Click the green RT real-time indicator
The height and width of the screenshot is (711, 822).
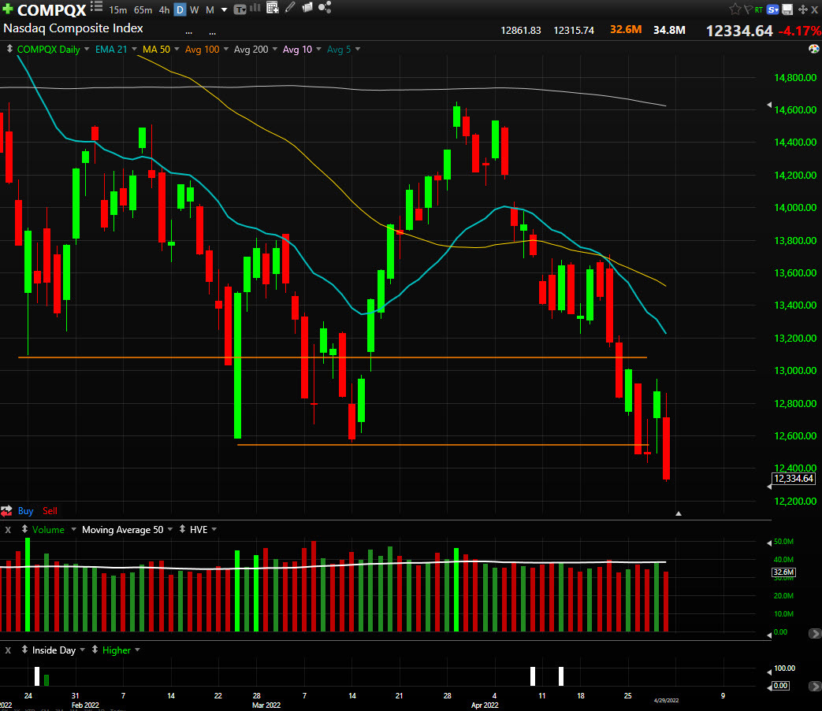click(x=759, y=10)
